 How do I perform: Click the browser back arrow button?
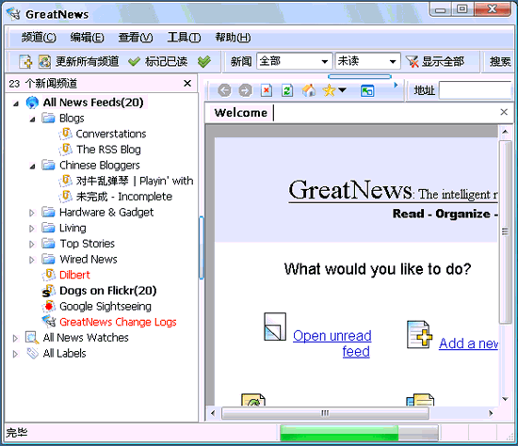tap(225, 90)
